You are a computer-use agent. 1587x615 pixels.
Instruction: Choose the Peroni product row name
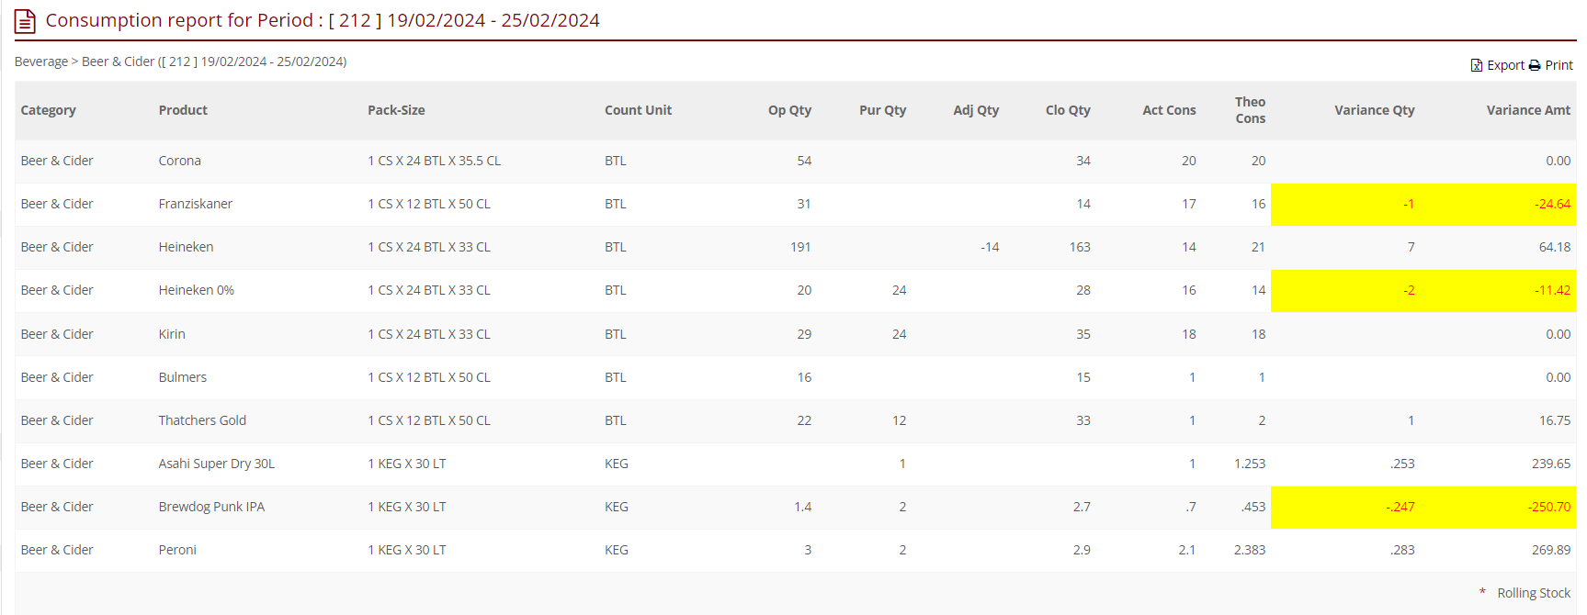pyautogui.click(x=177, y=550)
